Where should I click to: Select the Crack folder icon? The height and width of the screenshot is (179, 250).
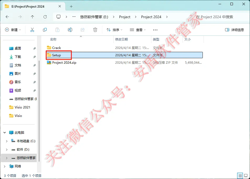(x=49, y=48)
